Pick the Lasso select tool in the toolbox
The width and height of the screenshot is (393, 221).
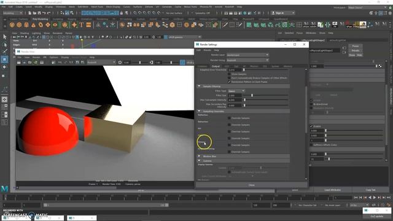pos(4,45)
